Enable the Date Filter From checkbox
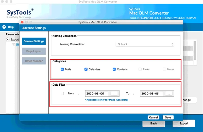 tap(62, 93)
